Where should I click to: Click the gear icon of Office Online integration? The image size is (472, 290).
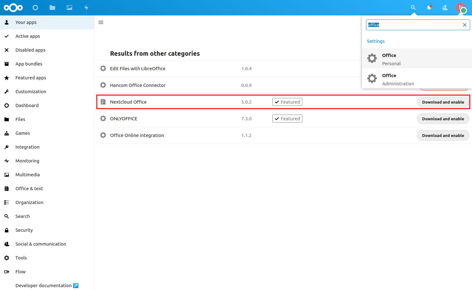(x=103, y=135)
